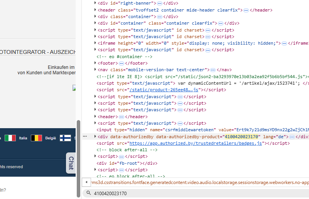
Task: Select the "eo #container" comment line
Action: tap(124, 57)
